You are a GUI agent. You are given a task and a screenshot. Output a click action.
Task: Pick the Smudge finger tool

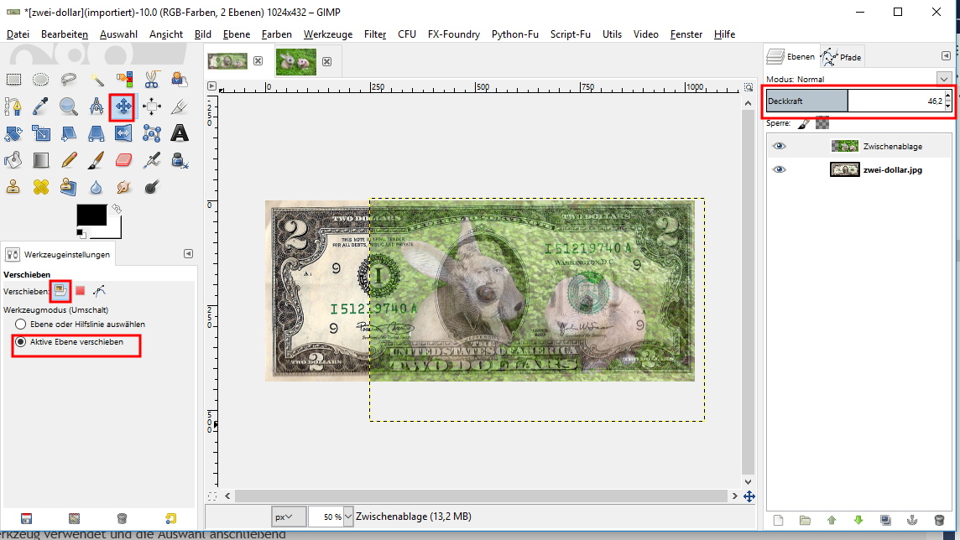coord(124,186)
